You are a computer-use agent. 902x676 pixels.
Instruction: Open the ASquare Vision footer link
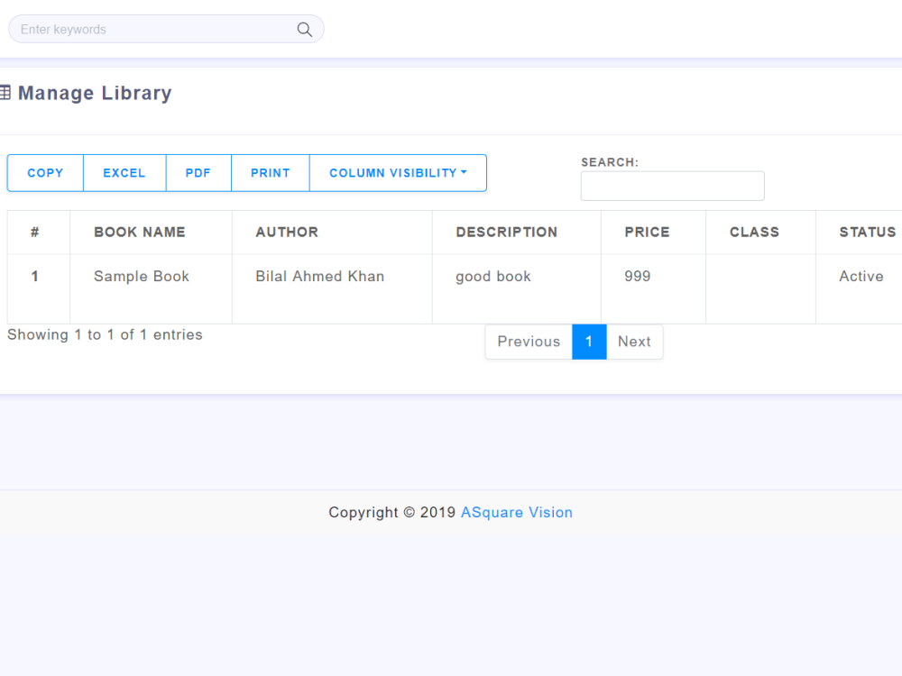pos(517,512)
